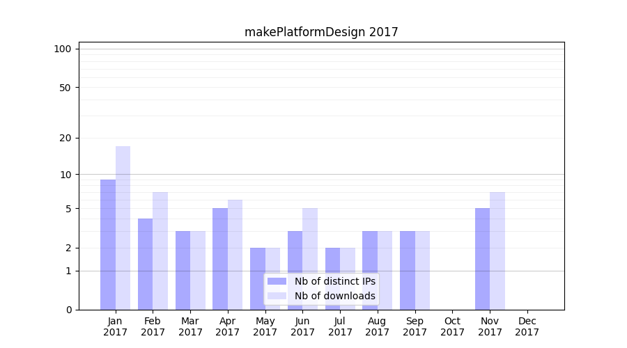
Task: Click the September downloads bar
Action: tap(422, 270)
